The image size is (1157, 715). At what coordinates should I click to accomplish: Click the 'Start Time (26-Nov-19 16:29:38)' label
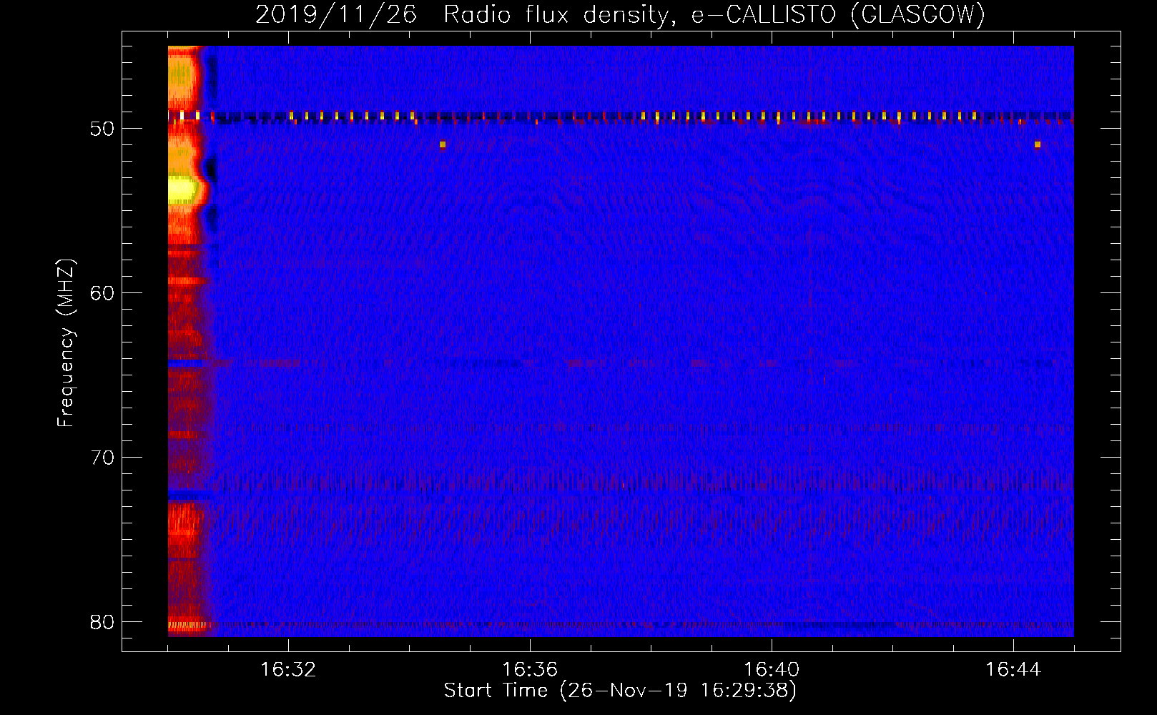[x=620, y=691]
